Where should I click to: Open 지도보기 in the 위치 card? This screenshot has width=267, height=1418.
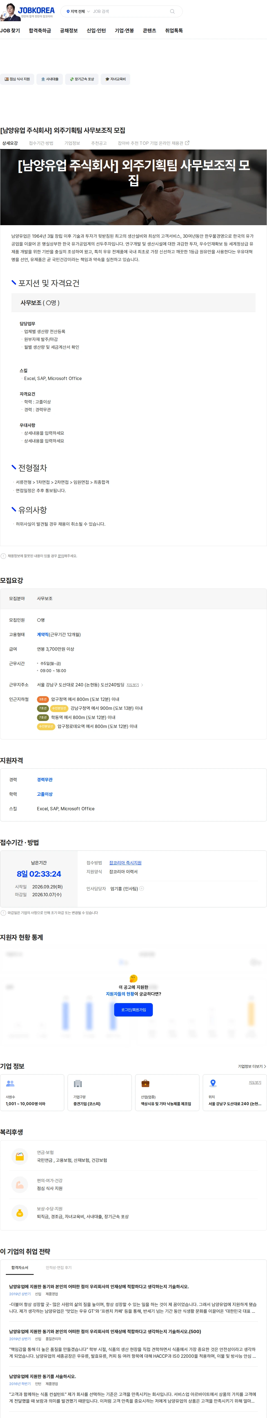pyautogui.click(x=255, y=1082)
